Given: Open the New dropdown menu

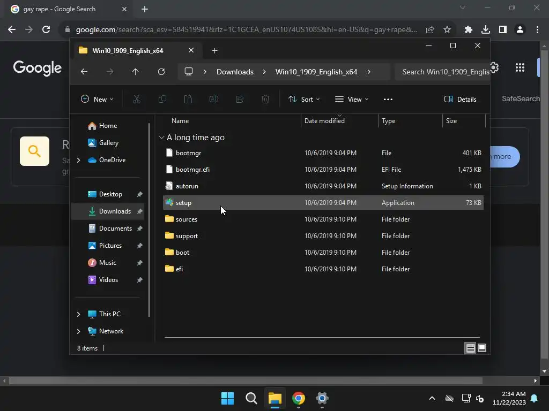Looking at the screenshot, I should 97,99.
